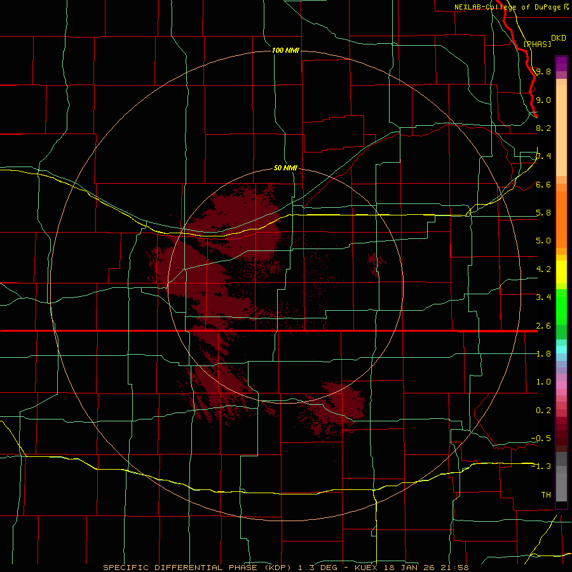Click the 2.6 value on color scale

[x=543, y=326]
